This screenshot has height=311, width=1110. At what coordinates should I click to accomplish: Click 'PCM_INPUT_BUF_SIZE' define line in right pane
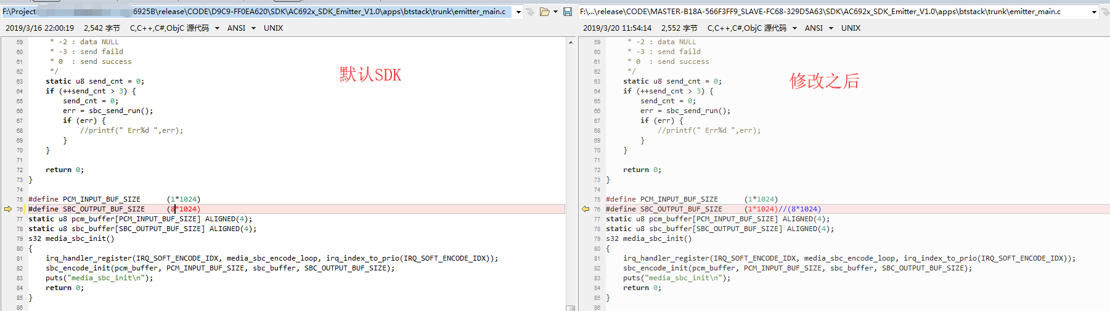[692, 199]
